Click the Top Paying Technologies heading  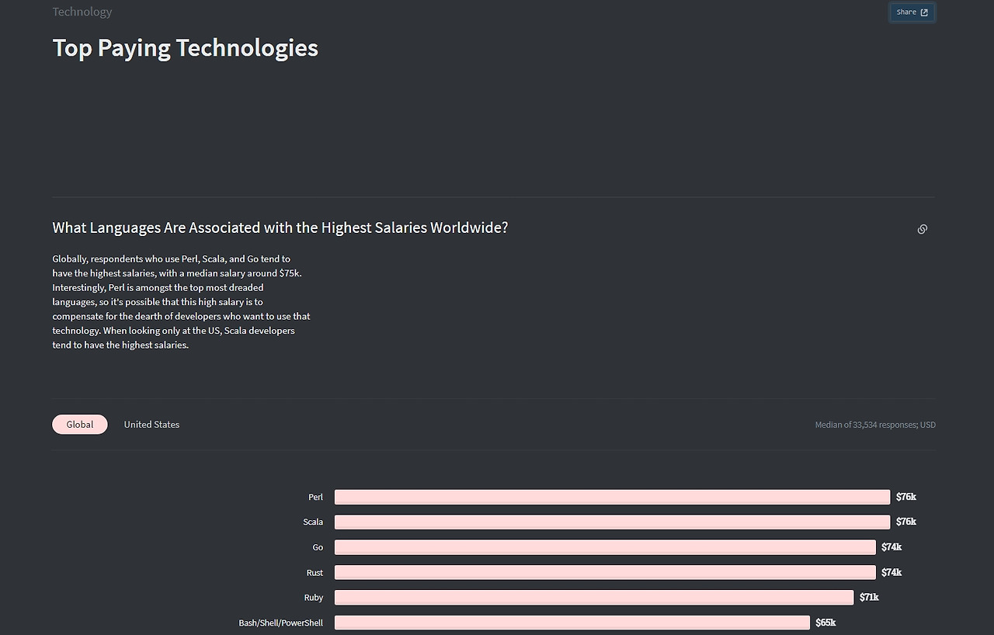(186, 48)
